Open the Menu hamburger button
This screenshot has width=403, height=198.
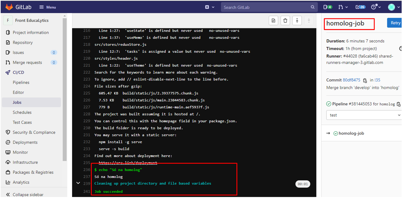tap(47, 7)
